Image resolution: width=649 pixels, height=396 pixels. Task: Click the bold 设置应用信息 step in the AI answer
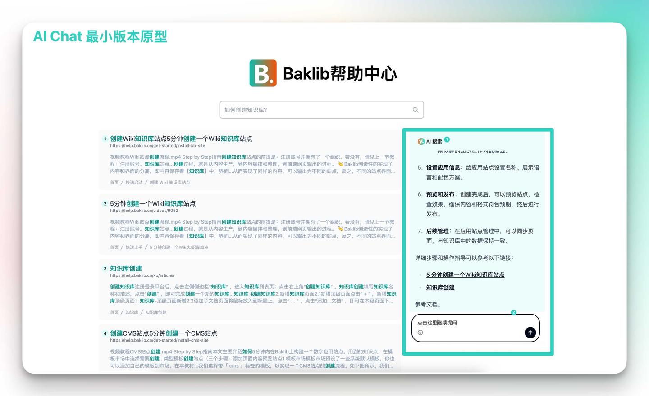(443, 167)
